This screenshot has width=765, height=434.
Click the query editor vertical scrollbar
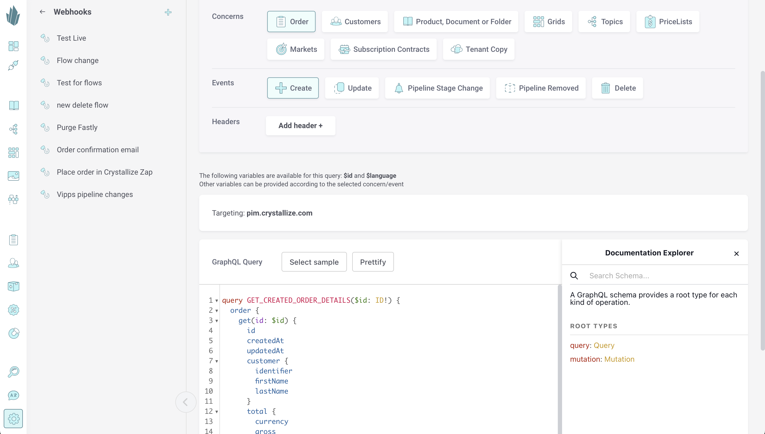point(559,359)
